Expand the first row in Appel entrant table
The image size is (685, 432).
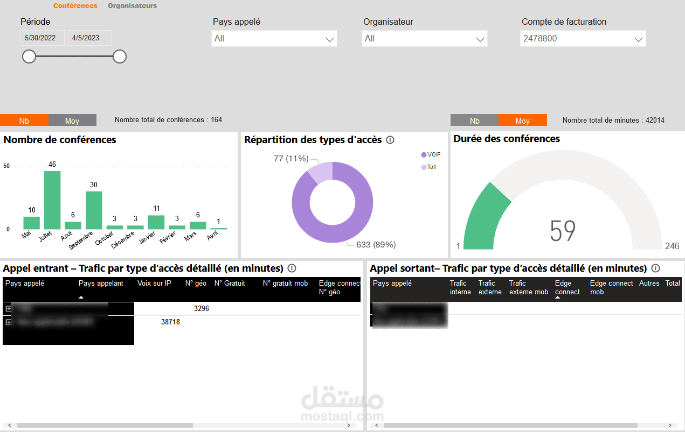[x=8, y=309]
